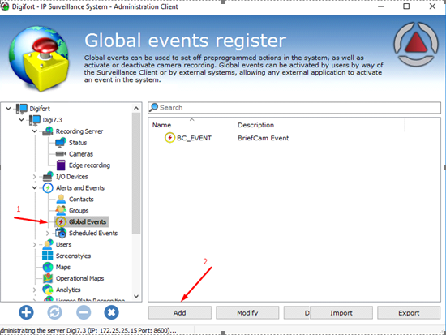Click the Export button
Screen dimensions: 446x335
click(x=409, y=312)
